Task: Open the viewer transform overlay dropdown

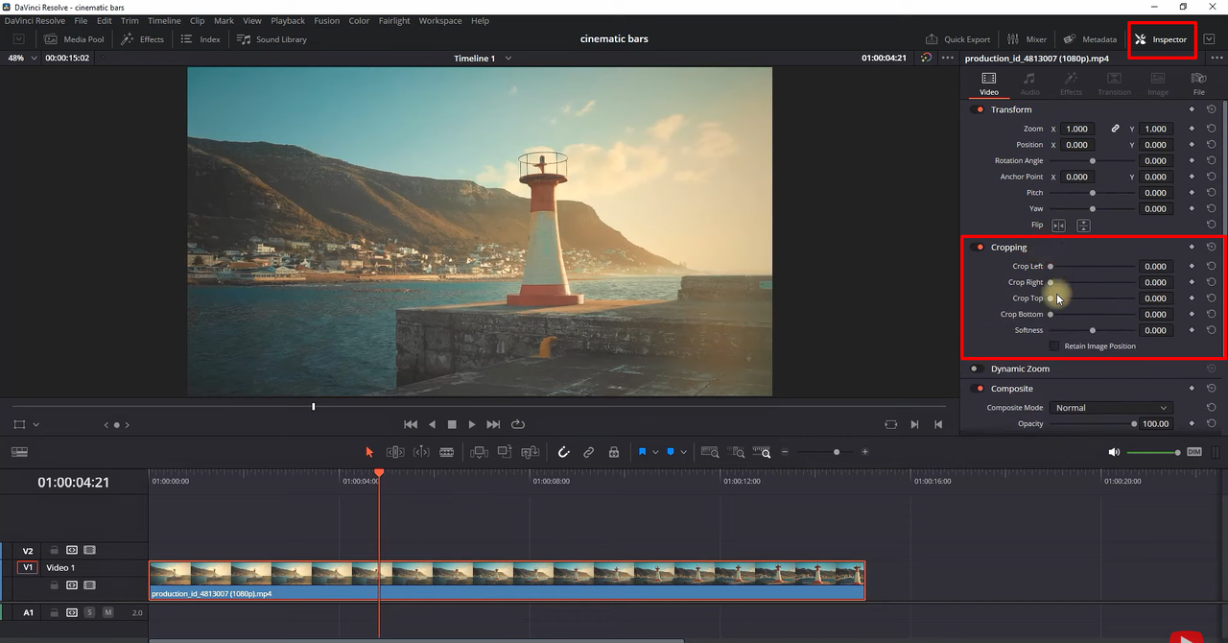Action: (x=35, y=424)
